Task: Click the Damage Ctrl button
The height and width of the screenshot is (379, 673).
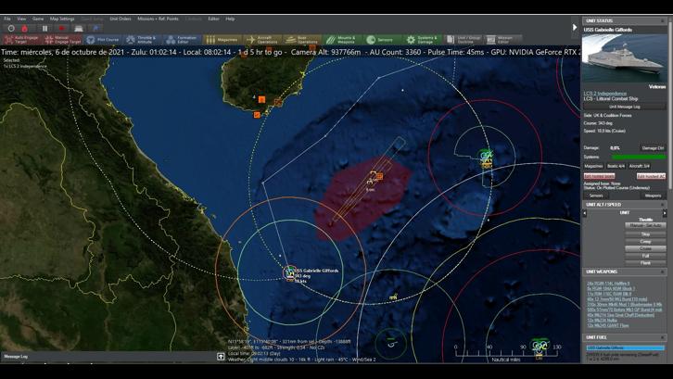Action: pos(653,147)
